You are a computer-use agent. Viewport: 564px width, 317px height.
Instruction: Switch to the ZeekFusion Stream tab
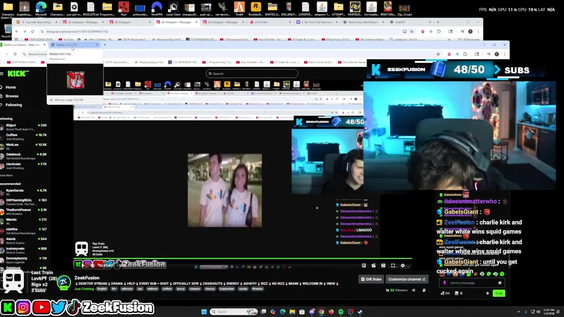point(23,45)
